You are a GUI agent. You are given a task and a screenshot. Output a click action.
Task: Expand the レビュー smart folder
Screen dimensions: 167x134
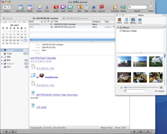pyautogui.click(x=2, y=64)
